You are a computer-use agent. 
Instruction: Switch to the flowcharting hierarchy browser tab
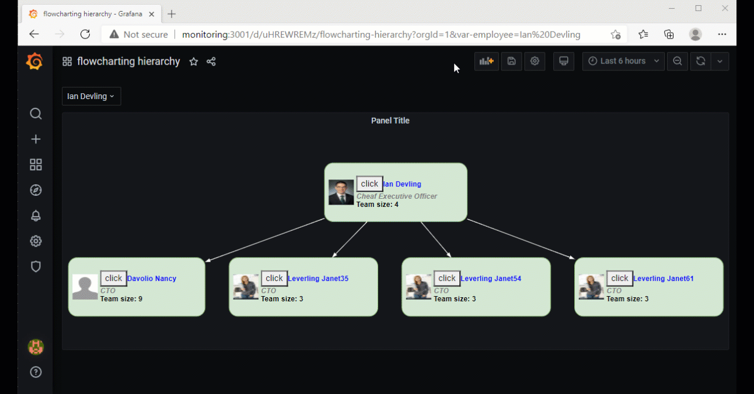click(x=88, y=13)
